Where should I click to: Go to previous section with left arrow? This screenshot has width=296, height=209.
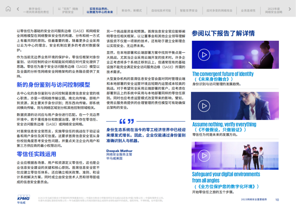pos(18,9)
